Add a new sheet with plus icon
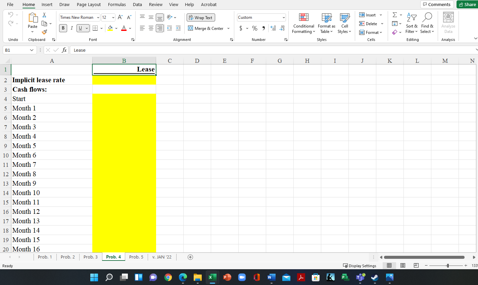This screenshot has width=478, height=285. point(190,257)
